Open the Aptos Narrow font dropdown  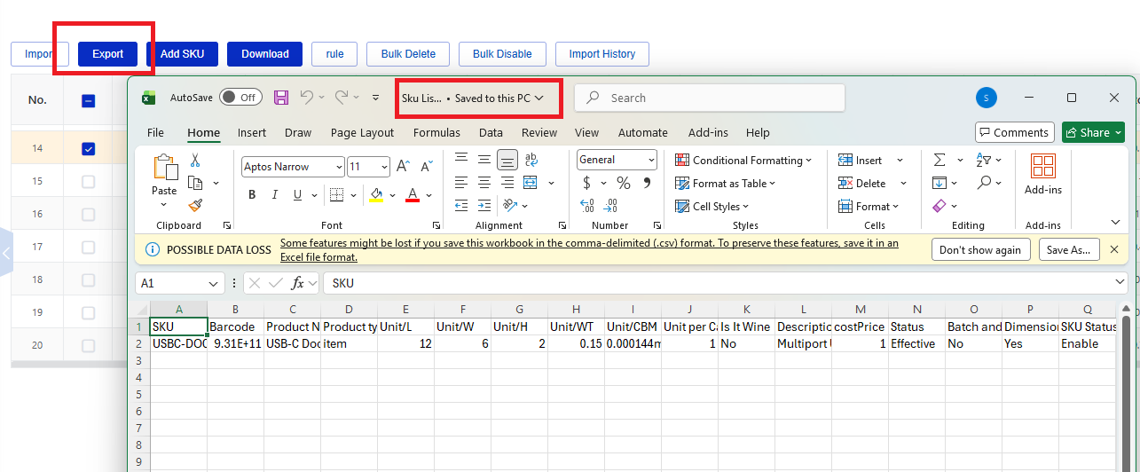(x=339, y=167)
